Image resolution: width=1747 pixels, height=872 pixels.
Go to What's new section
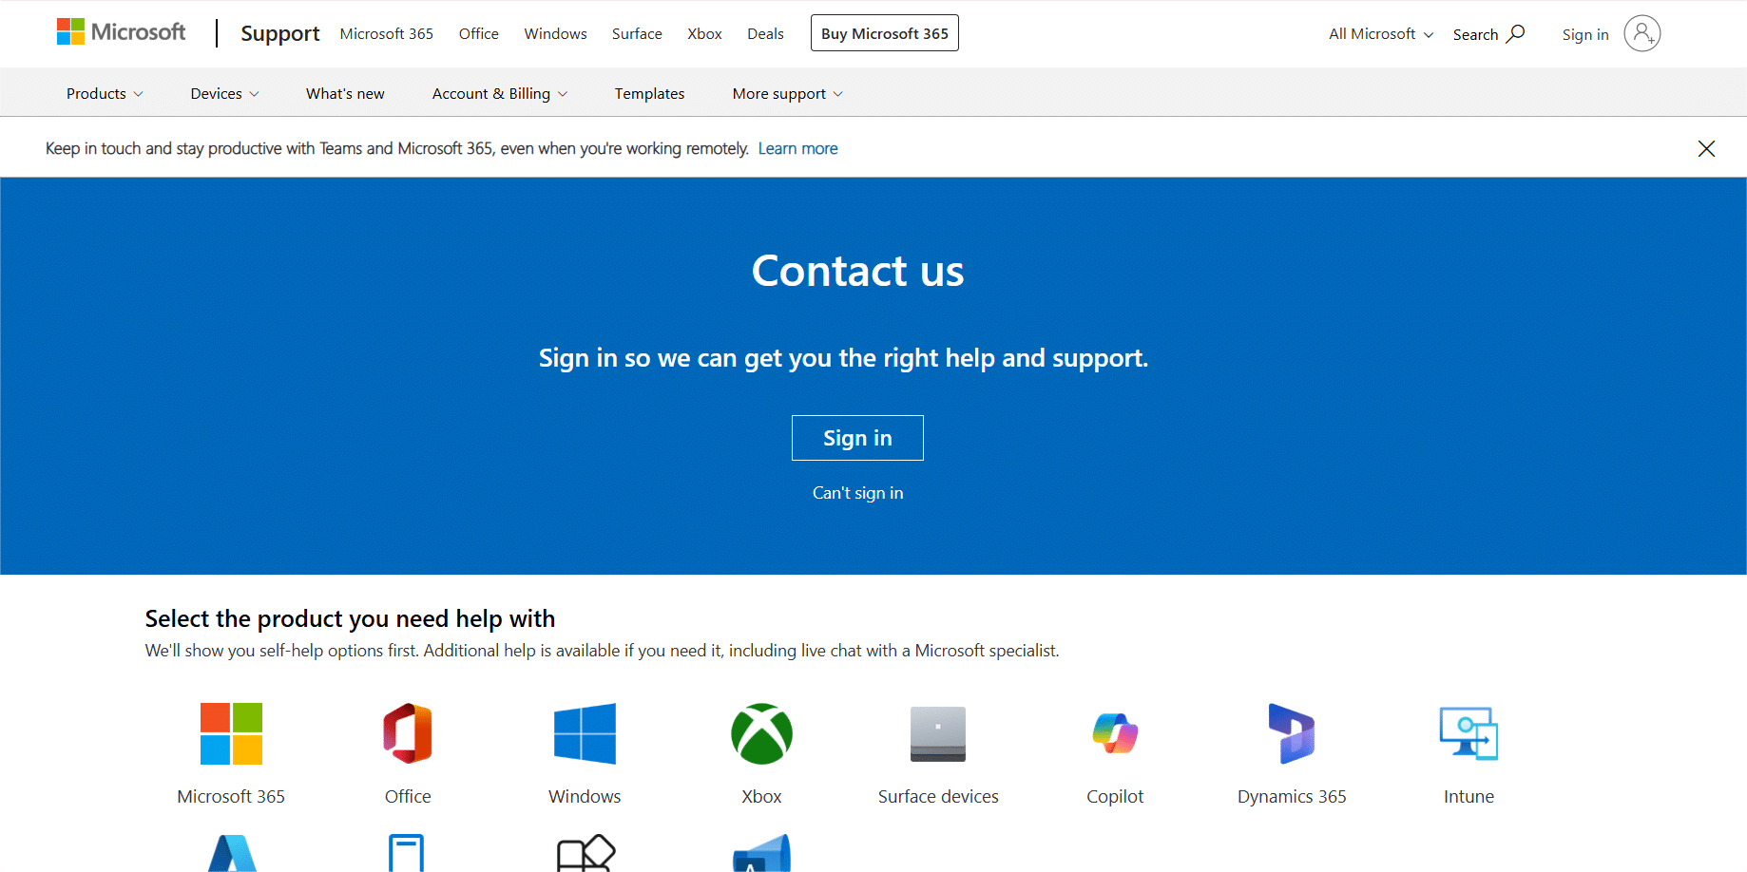[x=345, y=94]
